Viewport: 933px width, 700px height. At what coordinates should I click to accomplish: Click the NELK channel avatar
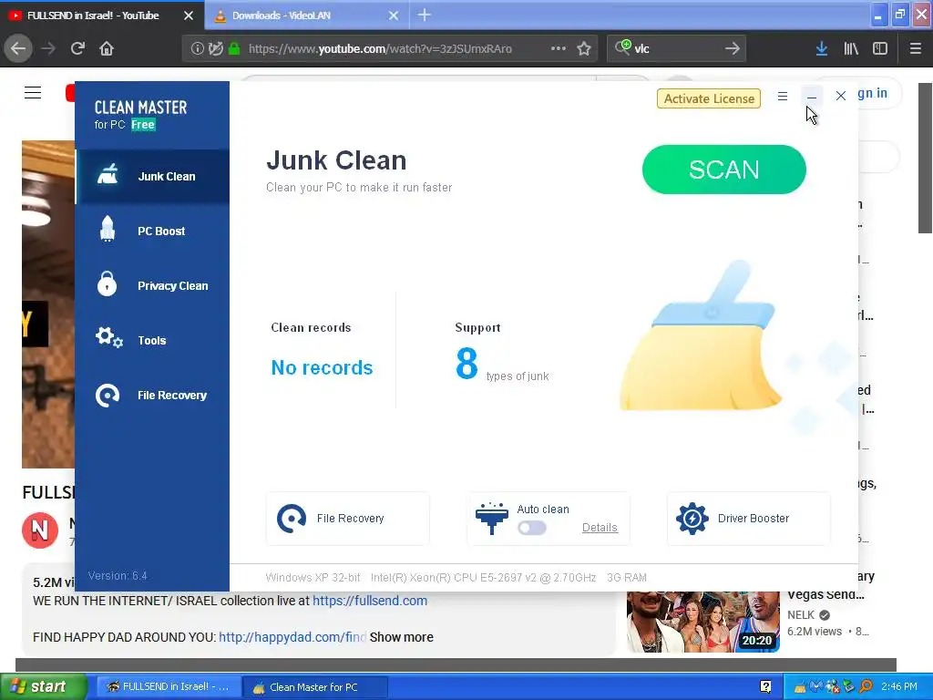point(40,530)
